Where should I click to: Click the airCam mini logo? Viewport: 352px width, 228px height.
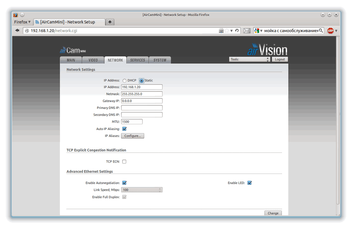[73, 50]
